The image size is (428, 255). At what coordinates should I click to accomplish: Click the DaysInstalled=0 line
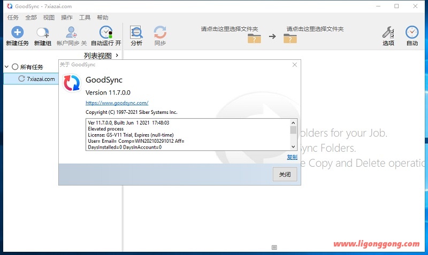[x=125, y=147]
